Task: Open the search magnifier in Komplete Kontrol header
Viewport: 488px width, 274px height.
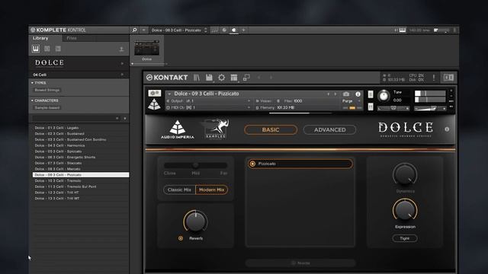Action: [x=134, y=30]
